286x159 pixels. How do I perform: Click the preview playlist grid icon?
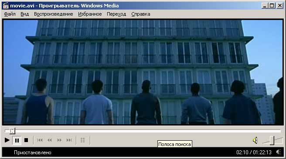[83, 140]
